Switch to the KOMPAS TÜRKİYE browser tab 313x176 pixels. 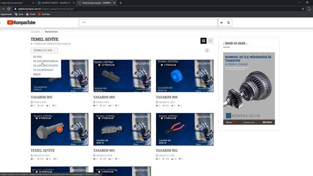point(56,3)
